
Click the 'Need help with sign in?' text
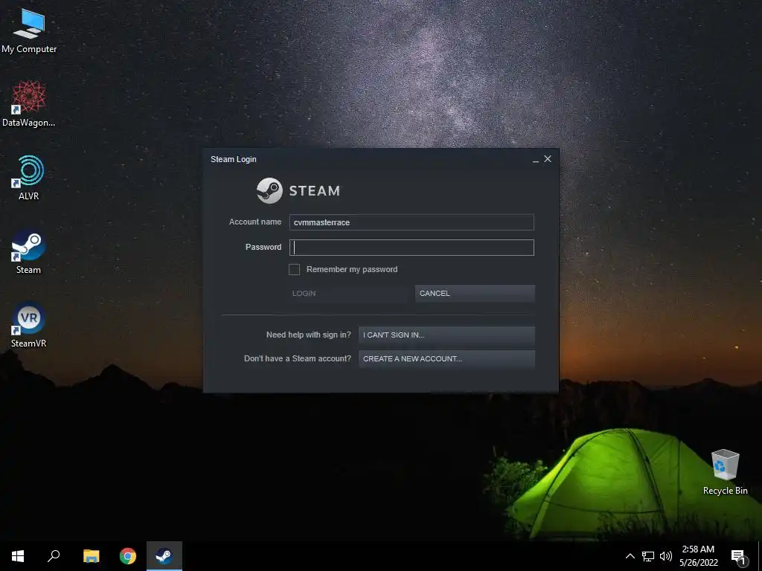[x=309, y=335]
